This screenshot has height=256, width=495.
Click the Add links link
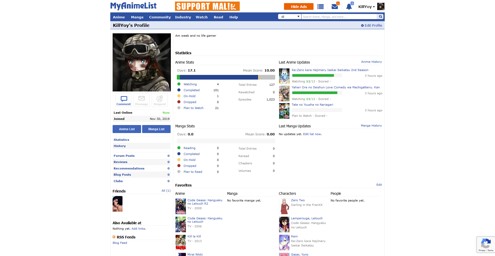click(138, 229)
